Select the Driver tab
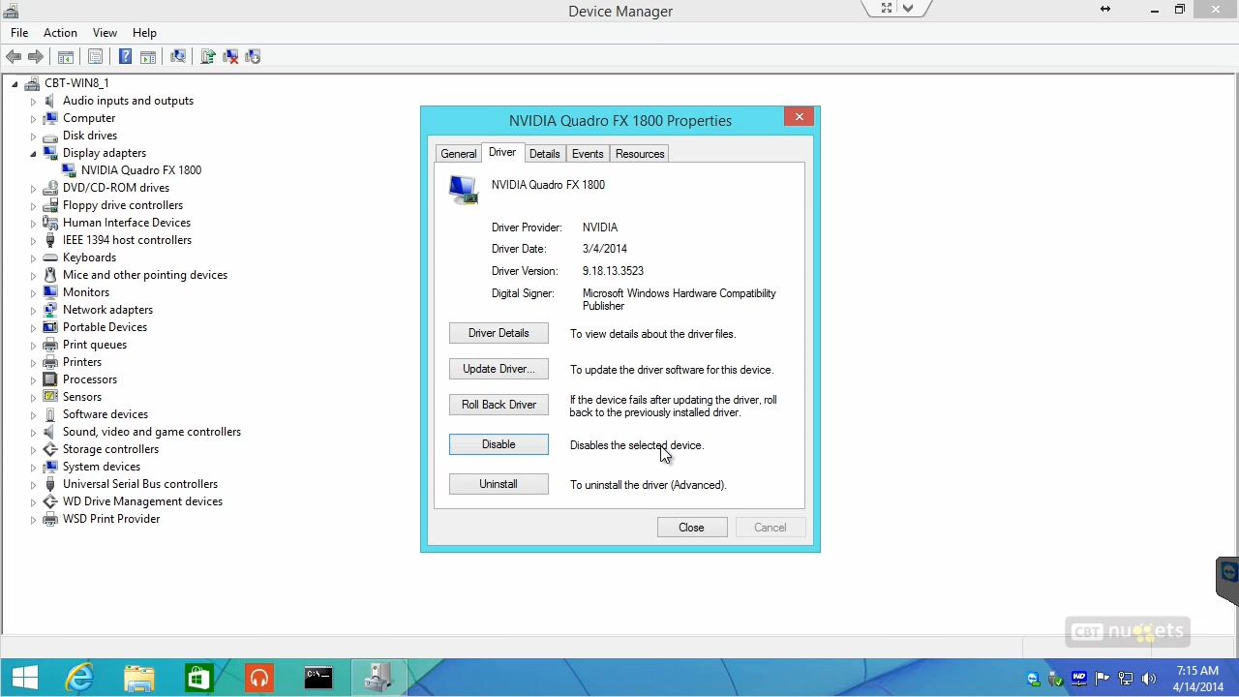Viewport: 1239px width, 697px height. point(502,153)
